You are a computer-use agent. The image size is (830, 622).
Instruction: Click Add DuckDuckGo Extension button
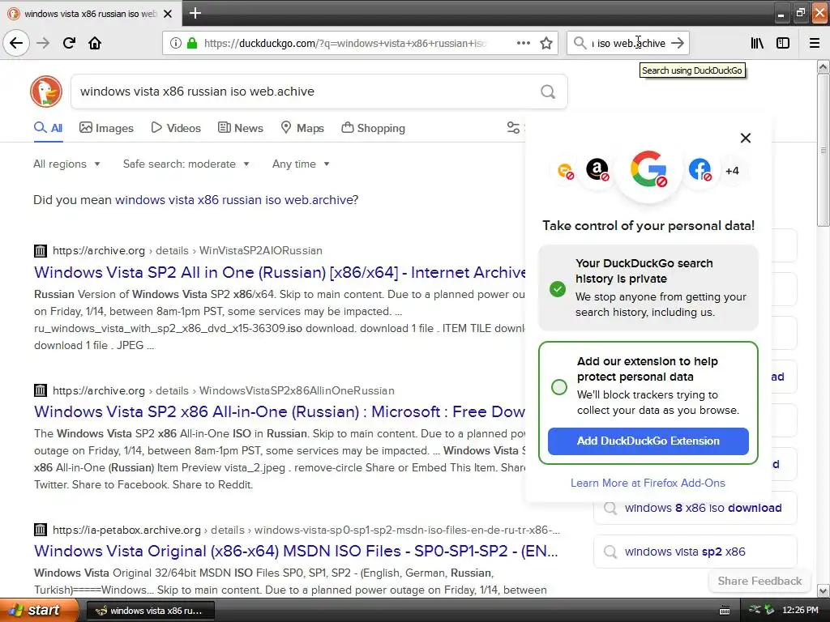[x=648, y=441]
